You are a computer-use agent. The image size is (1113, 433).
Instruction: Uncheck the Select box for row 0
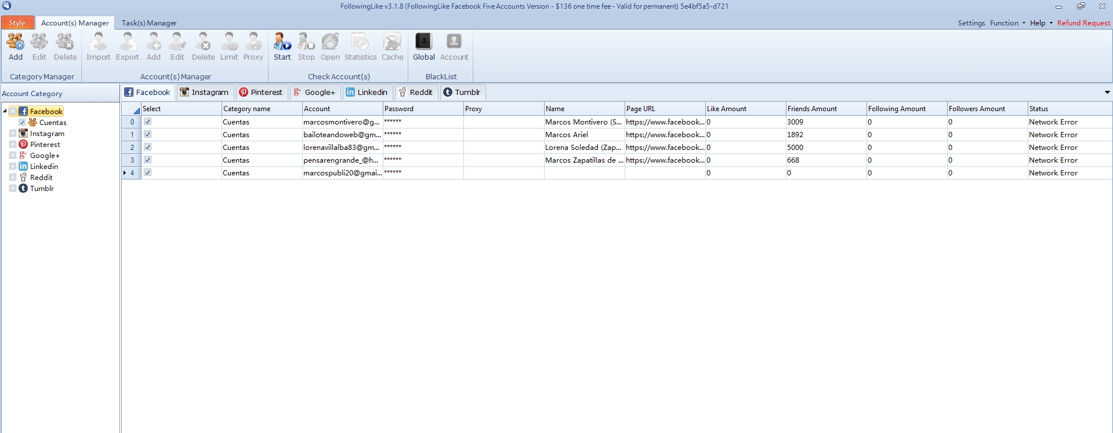[148, 122]
